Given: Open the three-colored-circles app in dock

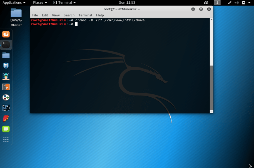Looking at the screenshot, I should 6,97.
